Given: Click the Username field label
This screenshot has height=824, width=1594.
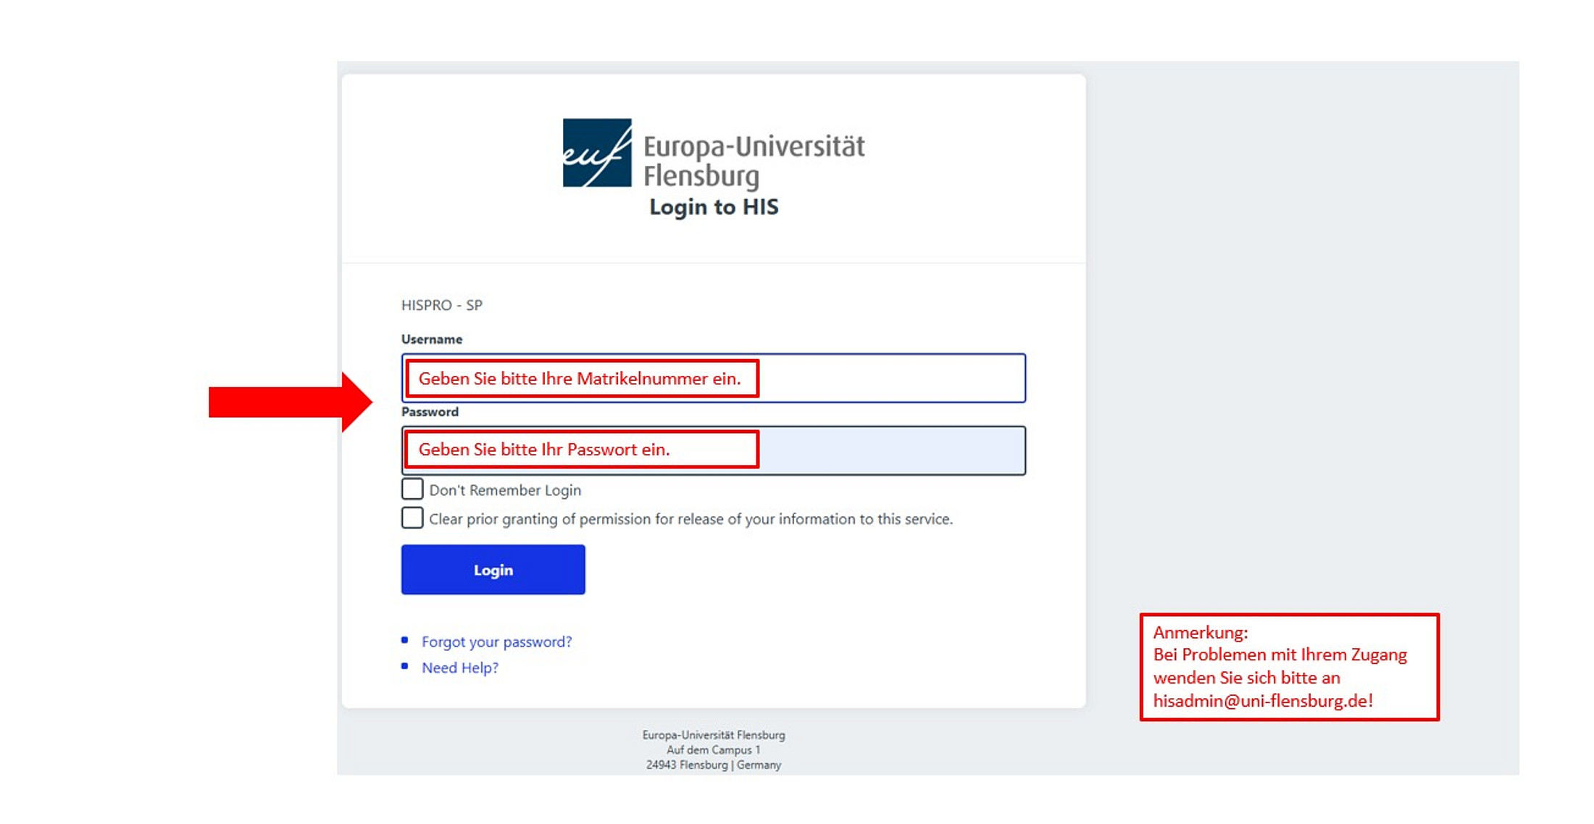Looking at the screenshot, I should point(432,339).
